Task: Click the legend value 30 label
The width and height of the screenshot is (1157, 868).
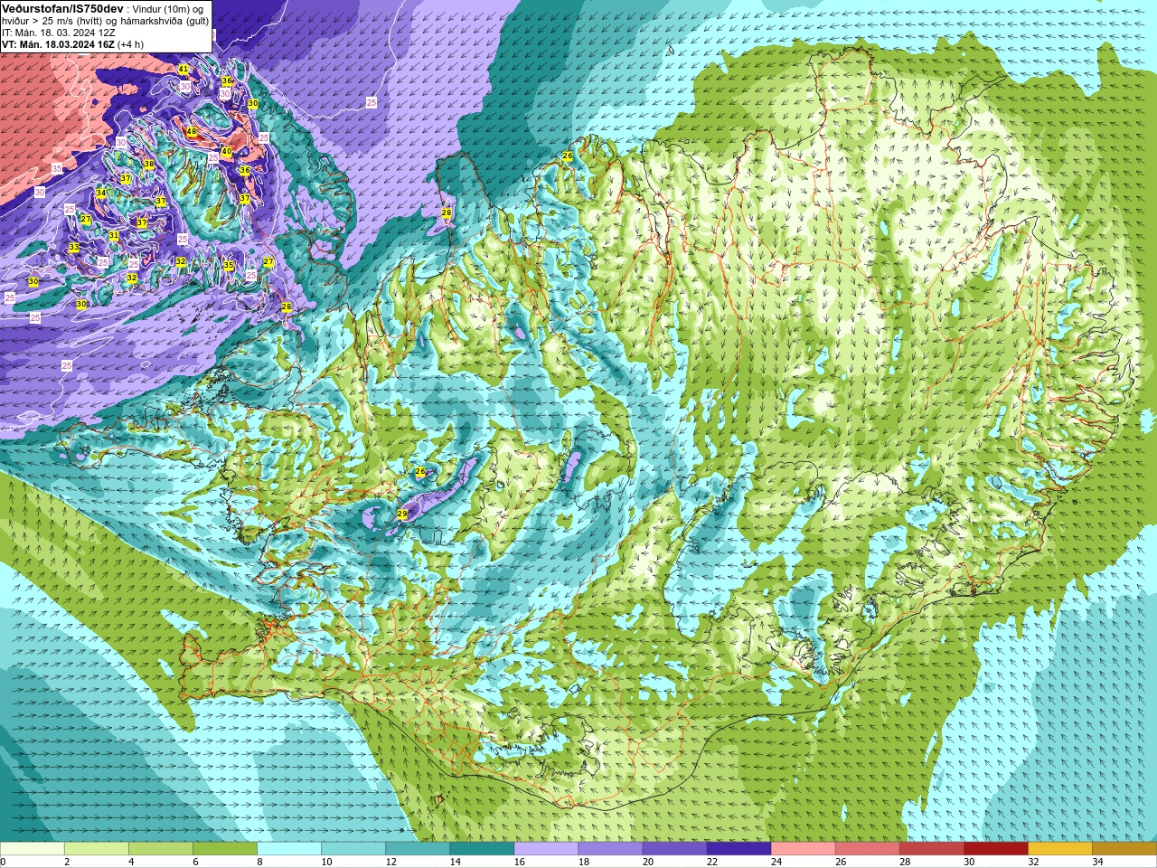Action: [x=969, y=862]
